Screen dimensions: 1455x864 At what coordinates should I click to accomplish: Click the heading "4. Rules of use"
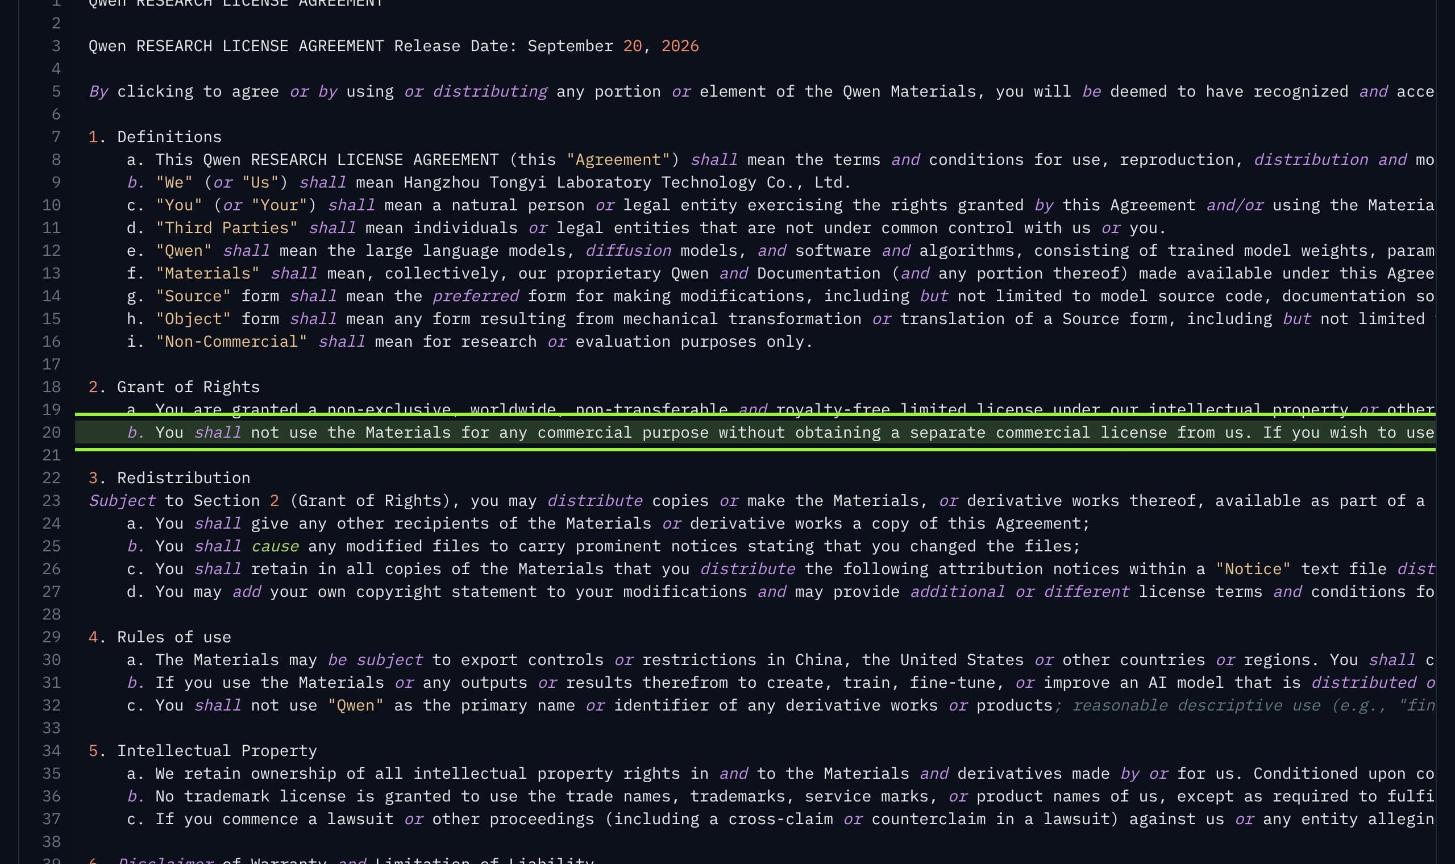pyautogui.click(x=160, y=637)
